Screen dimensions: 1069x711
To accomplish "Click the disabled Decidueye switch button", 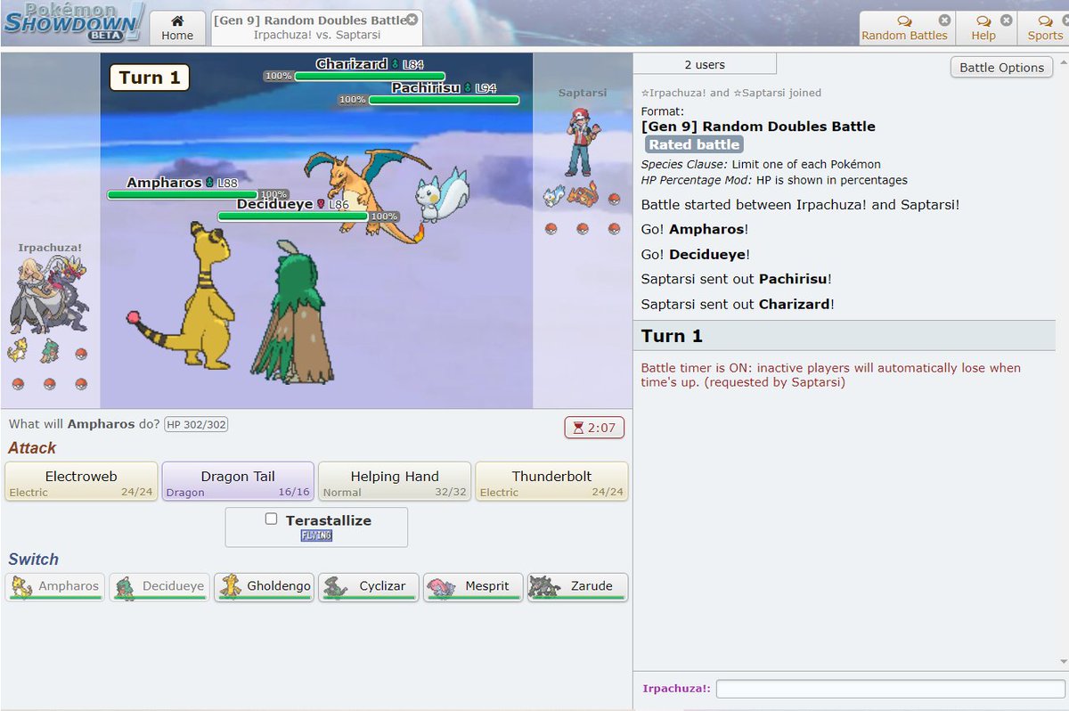I will pos(159,587).
